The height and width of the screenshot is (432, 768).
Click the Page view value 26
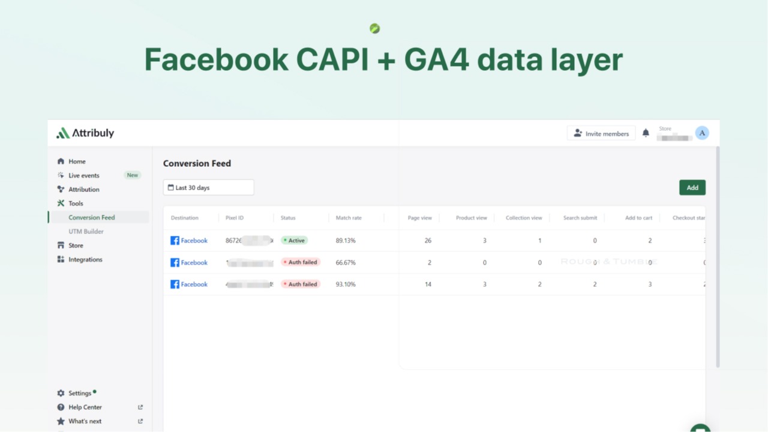tap(428, 241)
